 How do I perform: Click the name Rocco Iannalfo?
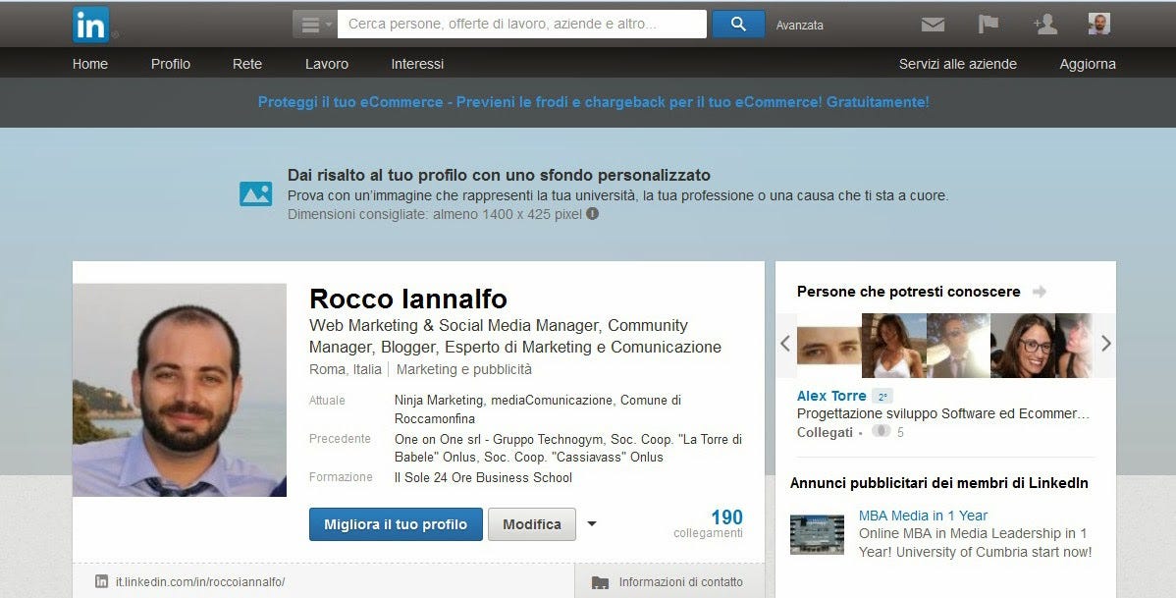[408, 299]
